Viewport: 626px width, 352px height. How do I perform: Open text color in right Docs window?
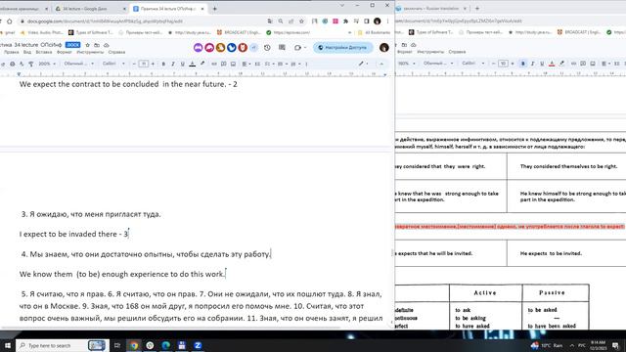(552, 64)
